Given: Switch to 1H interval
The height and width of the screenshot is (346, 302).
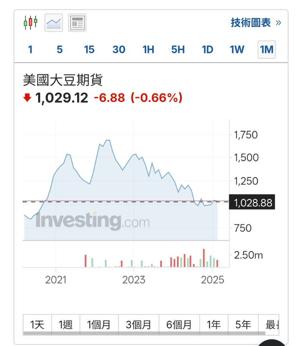Looking at the screenshot, I should (148, 50).
